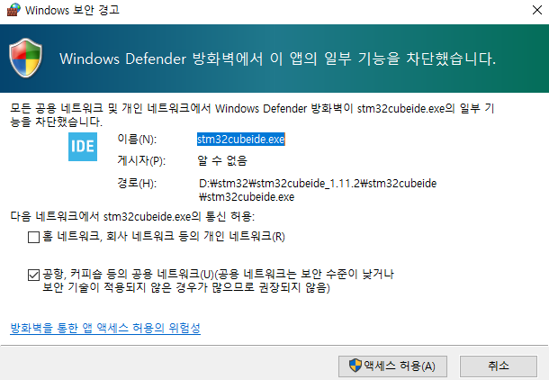Close the Windows 보안 경고 dialog

point(537,10)
